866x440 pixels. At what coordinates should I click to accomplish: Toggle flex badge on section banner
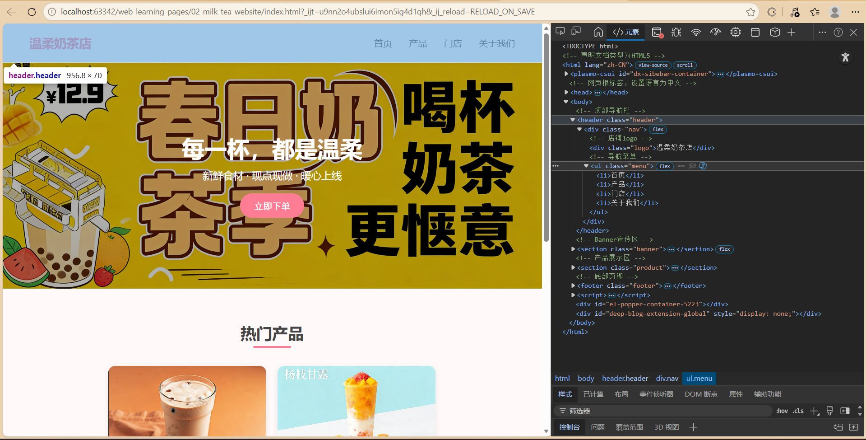click(x=725, y=249)
